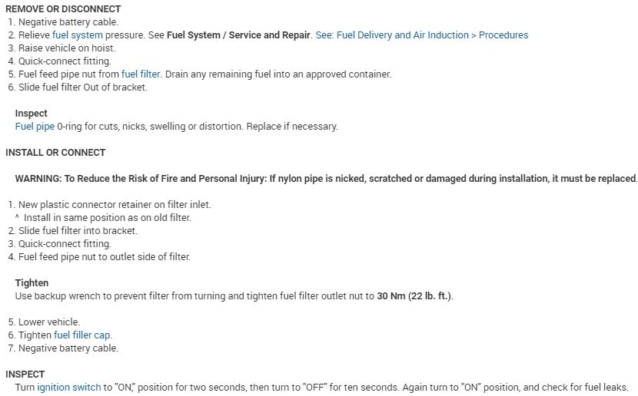
Task: Click the "Fuel pipe" link under Inspect
Action: click(35, 126)
